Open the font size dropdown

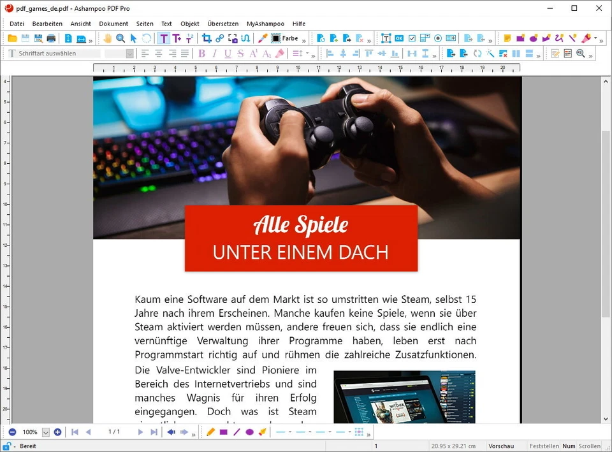(130, 54)
